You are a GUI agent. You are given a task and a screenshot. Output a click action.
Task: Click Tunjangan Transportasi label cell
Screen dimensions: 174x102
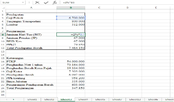31,21
